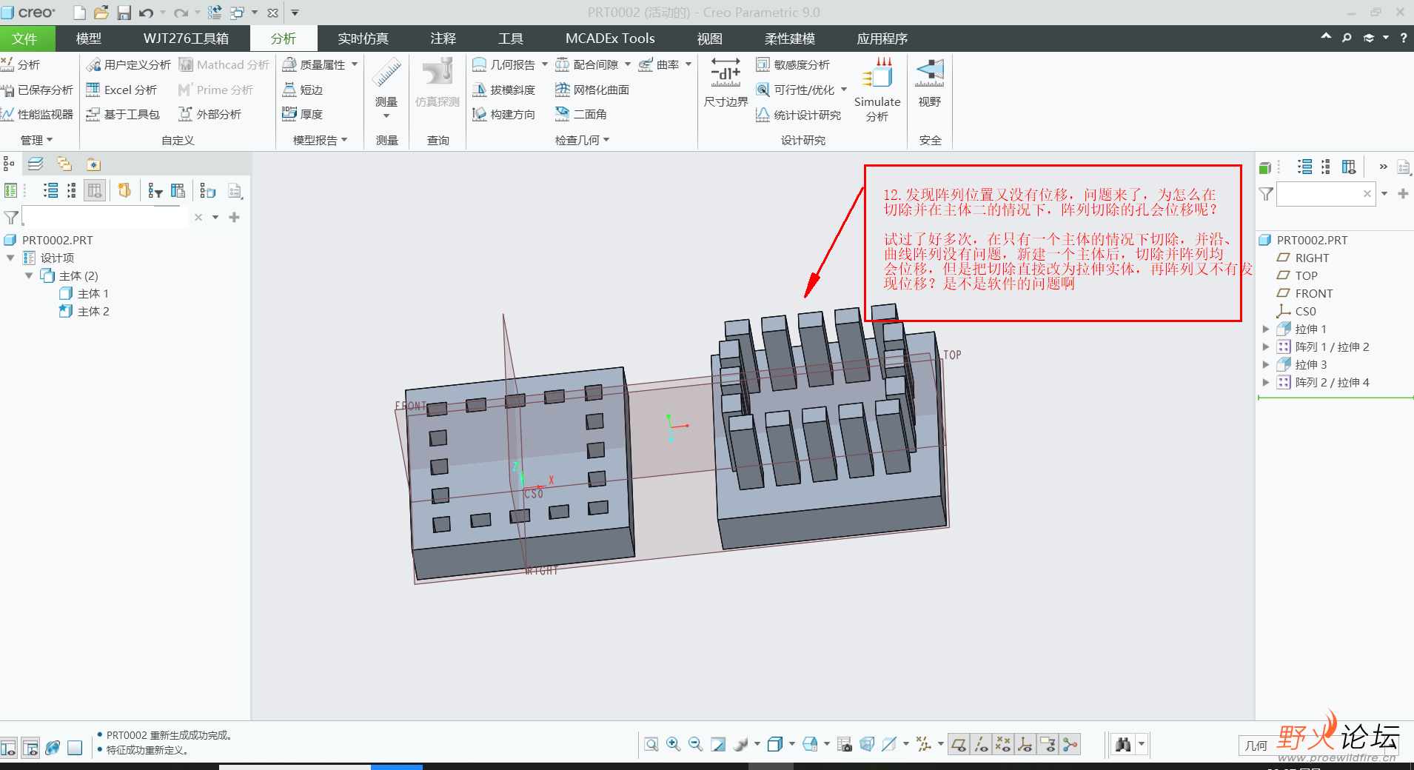
Task: Toggle datum plane display
Action: pyautogui.click(x=958, y=744)
